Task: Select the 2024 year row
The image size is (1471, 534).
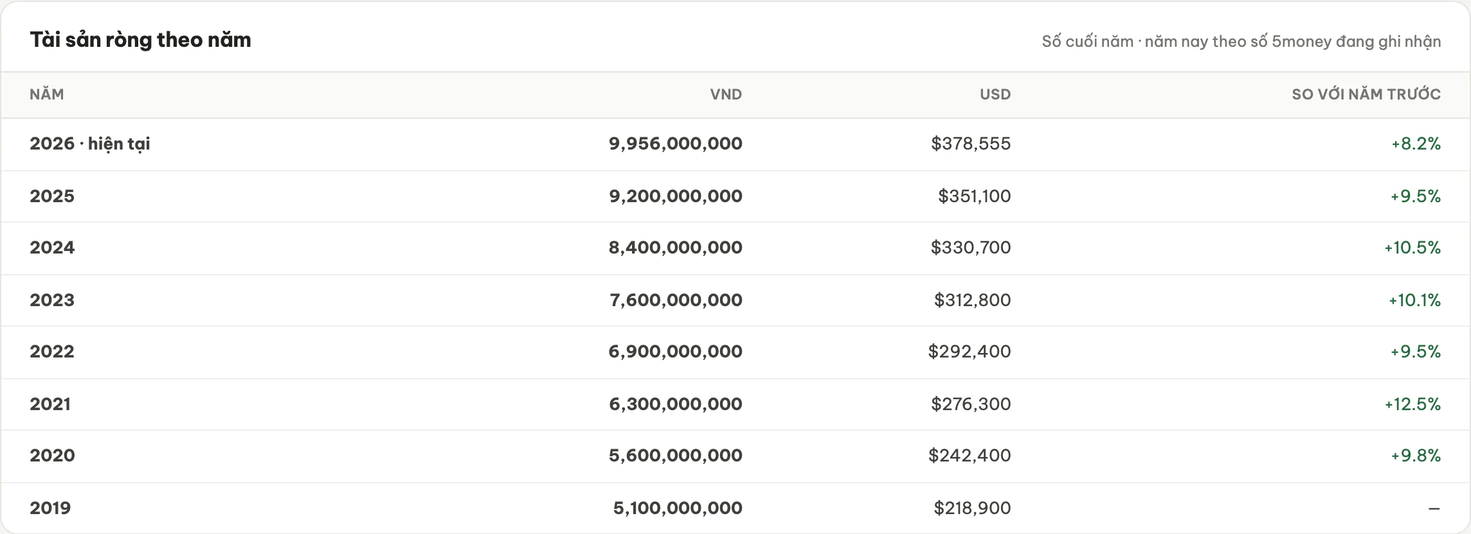Action: pyautogui.click(x=735, y=248)
